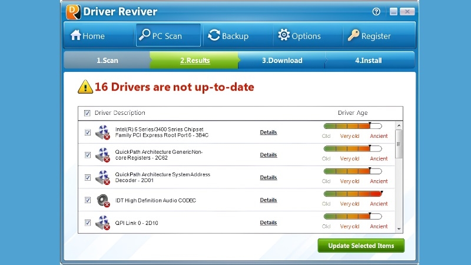This screenshot has height=265, width=471.
Task: Open Details for Intel 5 Series Chipset
Action: tap(268, 132)
